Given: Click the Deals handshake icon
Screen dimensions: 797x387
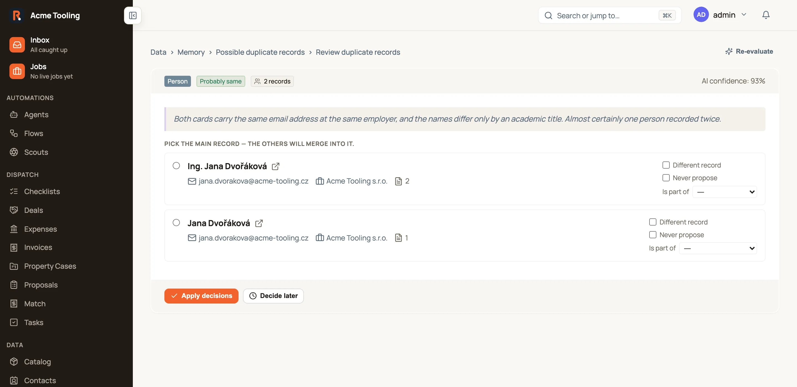Looking at the screenshot, I should [x=14, y=210].
